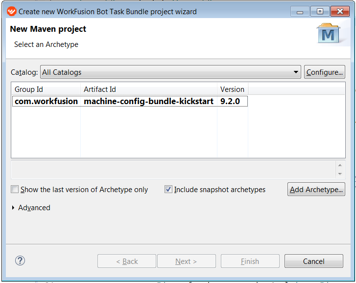Click the Maven M project icon

tap(329, 33)
